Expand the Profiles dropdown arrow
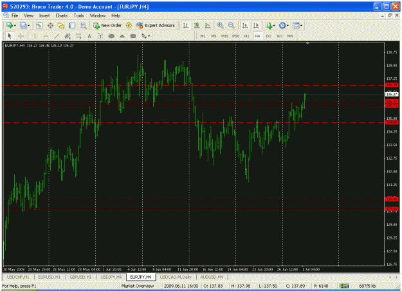402x291 pixels. pyautogui.click(x=28, y=25)
